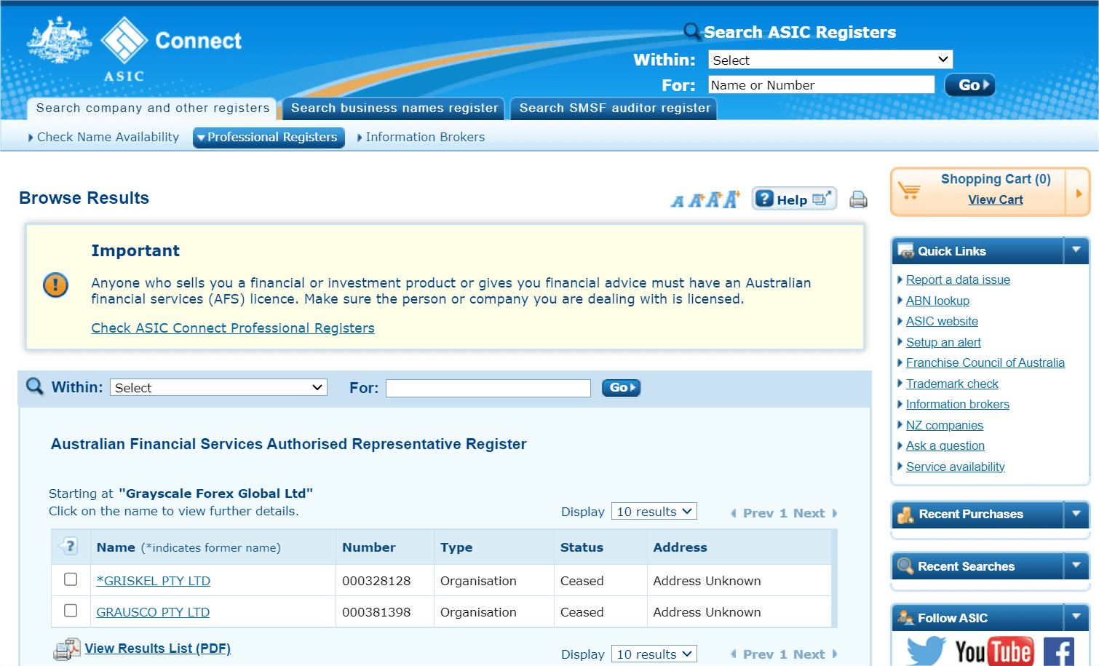Expand the Recent Searches panel
Screen dimensions: 1099x666
click(x=1076, y=566)
